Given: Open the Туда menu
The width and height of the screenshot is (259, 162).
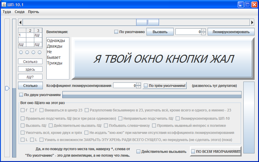Looking at the screenshot, I should click(x=7, y=12).
